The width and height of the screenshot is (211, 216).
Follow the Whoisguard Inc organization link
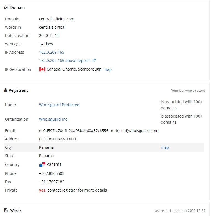pyautogui.click(x=53, y=119)
